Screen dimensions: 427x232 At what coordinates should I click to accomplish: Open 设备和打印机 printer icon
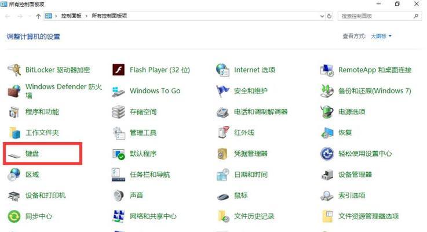pyautogui.click(x=14, y=195)
